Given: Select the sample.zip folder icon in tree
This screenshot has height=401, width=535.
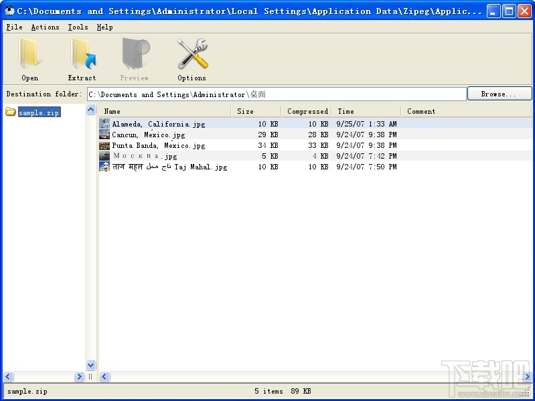Looking at the screenshot, I should point(11,112).
